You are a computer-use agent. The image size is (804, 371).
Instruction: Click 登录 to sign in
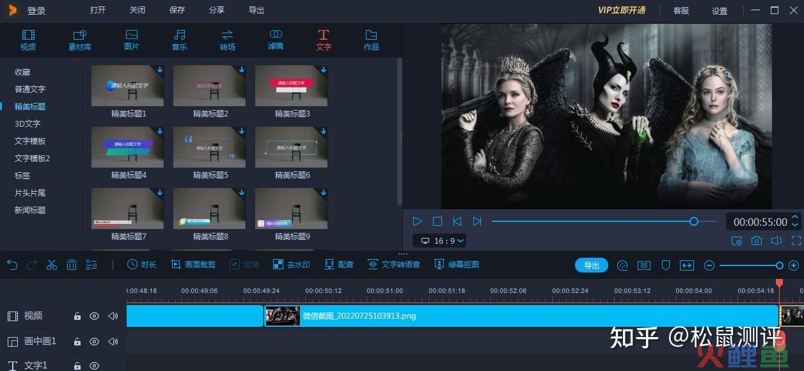[36, 10]
